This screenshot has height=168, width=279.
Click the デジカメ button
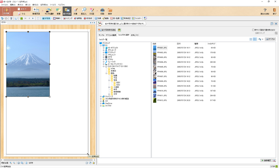pyautogui.click(x=270, y=39)
